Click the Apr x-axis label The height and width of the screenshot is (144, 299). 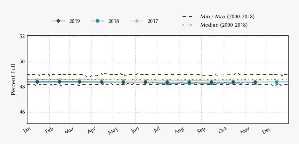pyautogui.click(x=91, y=130)
